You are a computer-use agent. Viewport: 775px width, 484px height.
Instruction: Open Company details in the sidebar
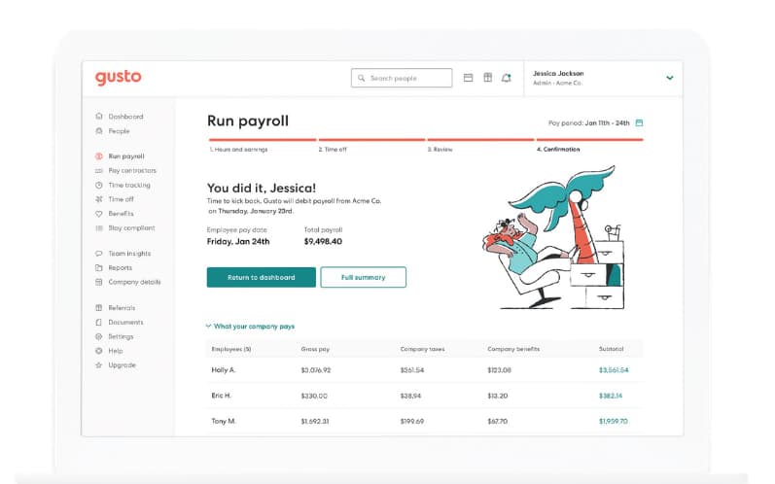(x=134, y=282)
